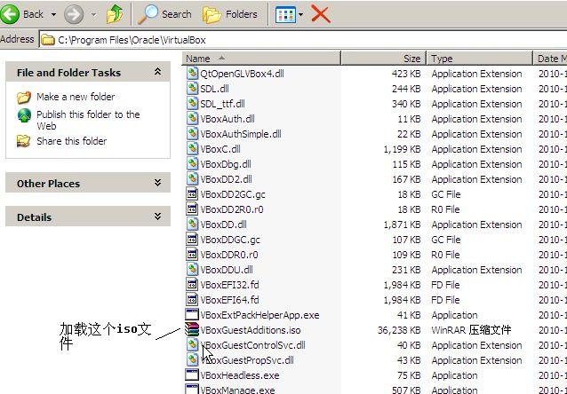The width and height of the screenshot is (567, 394).
Task: Click the file name VBoxC.dll
Action: click(220, 149)
